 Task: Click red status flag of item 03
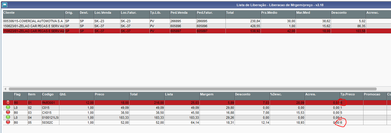pos(8,112)
